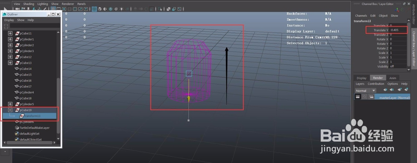Screen dimensions: 417x163
Task: Click the field chart icon in viewport toolbar
Action: tap(75, 9)
